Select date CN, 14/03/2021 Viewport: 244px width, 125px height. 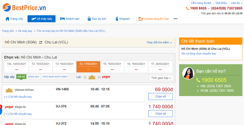[x=17, y=67]
